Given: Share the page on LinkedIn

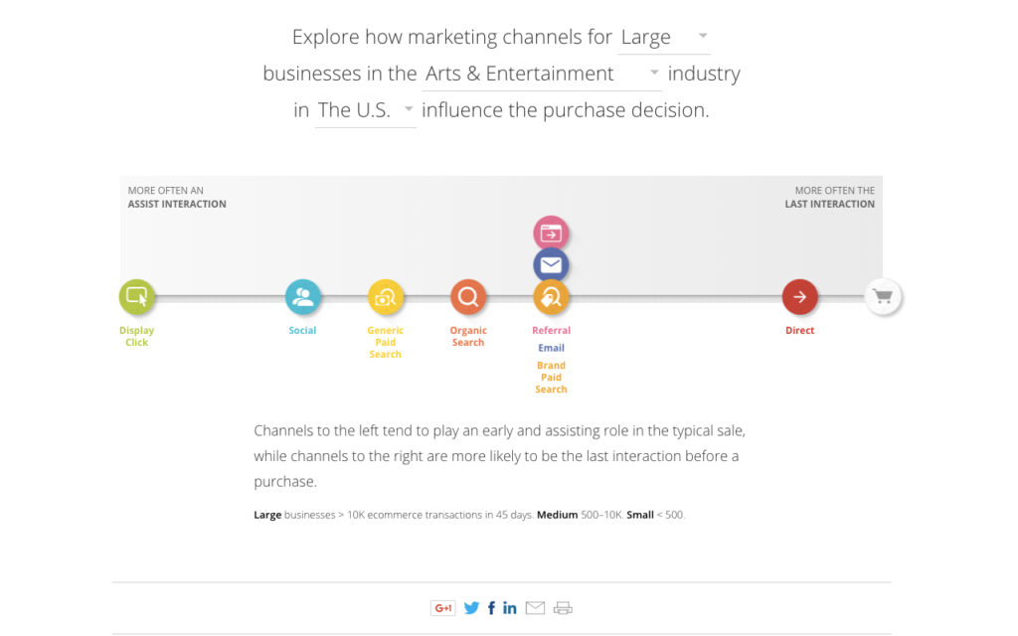Looking at the screenshot, I should click(509, 607).
